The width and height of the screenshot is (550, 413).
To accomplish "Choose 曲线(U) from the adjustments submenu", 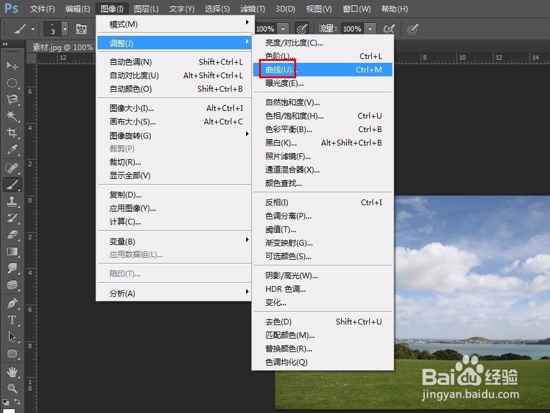I will 322,69.
